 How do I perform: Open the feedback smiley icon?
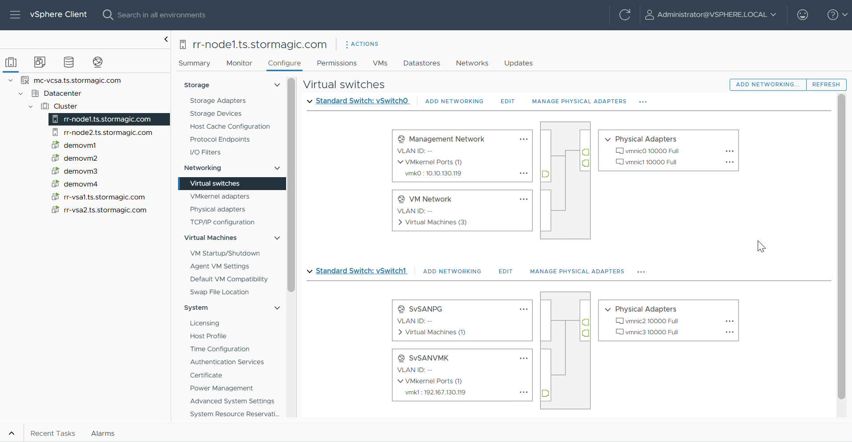point(802,15)
